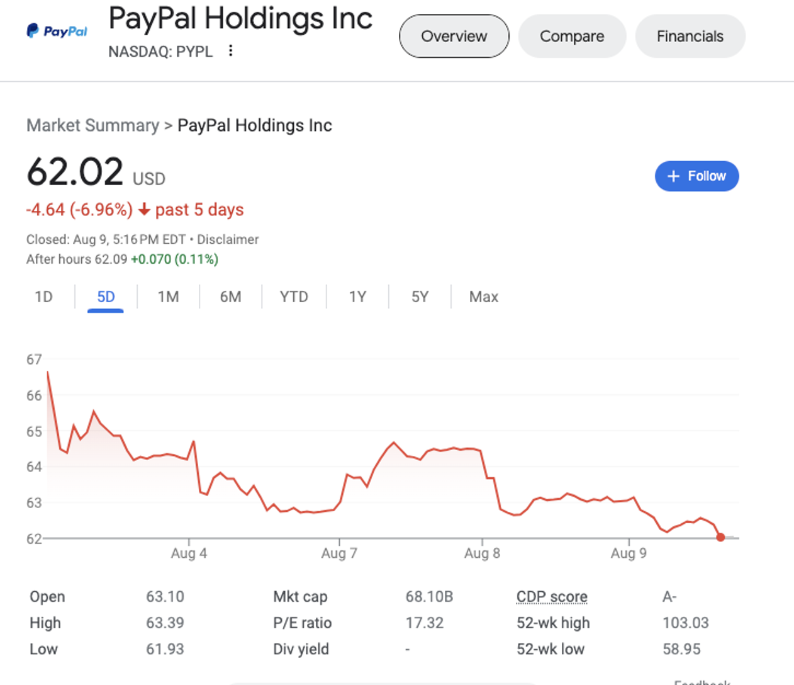
Task: Open the Disclaimer link
Action: [x=228, y=239]
